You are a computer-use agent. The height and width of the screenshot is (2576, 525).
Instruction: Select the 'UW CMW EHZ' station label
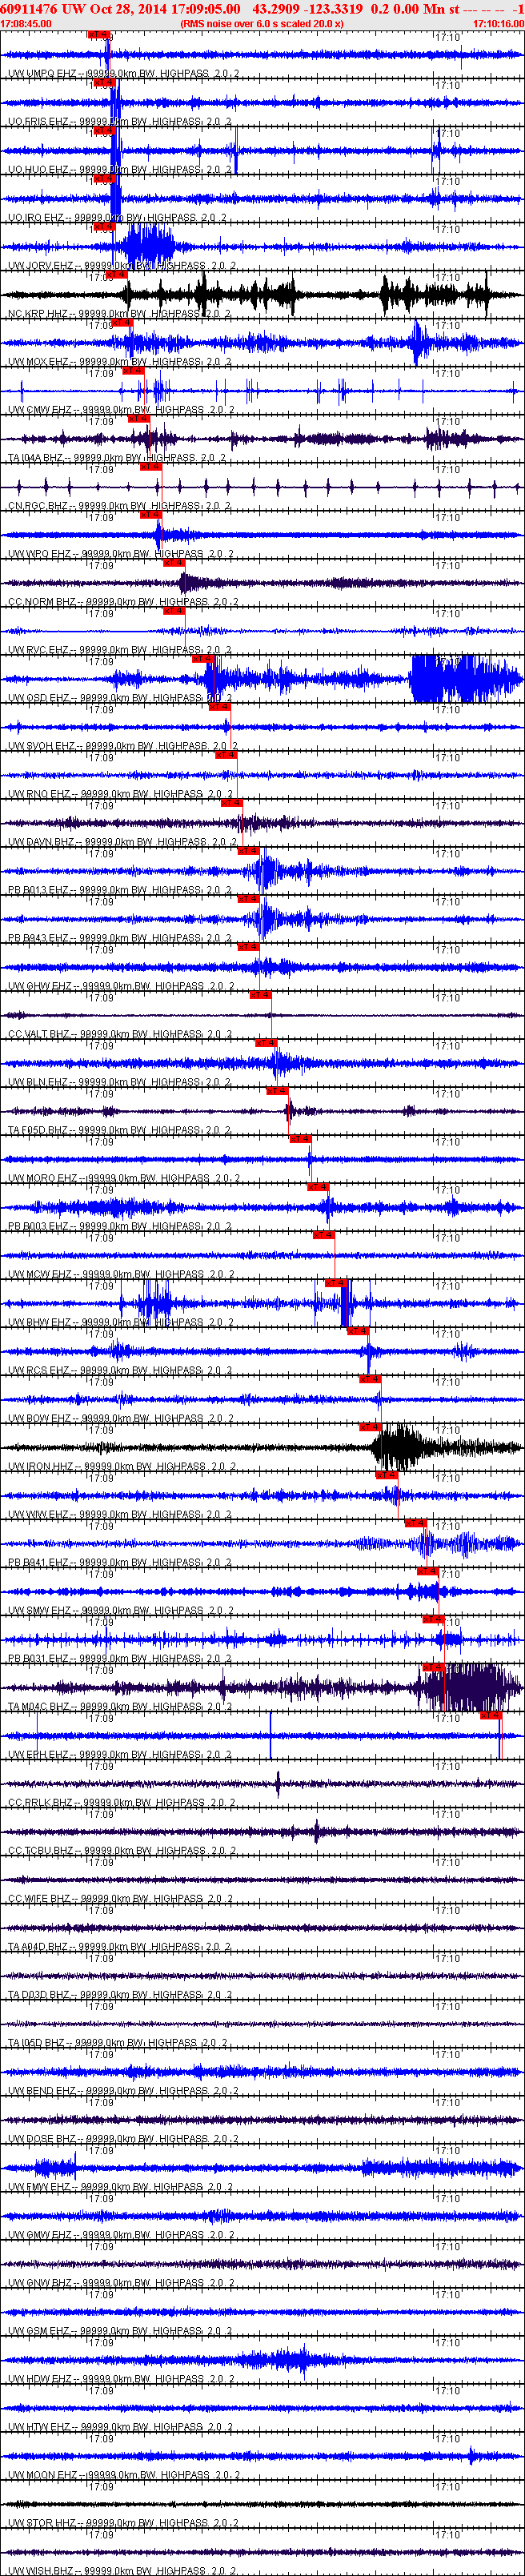tap(40, 410)
